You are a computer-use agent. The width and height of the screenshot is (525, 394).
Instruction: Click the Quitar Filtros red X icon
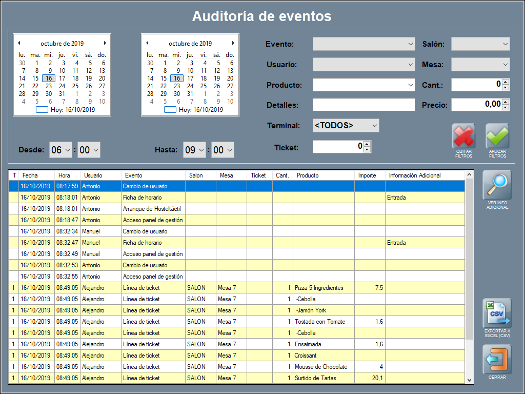[463, 136]
